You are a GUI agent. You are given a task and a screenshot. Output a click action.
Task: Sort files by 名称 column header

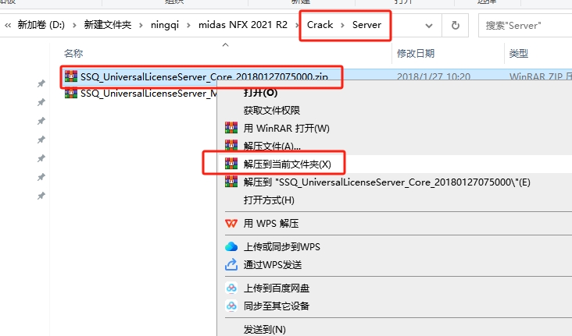(x=73, y=54)
